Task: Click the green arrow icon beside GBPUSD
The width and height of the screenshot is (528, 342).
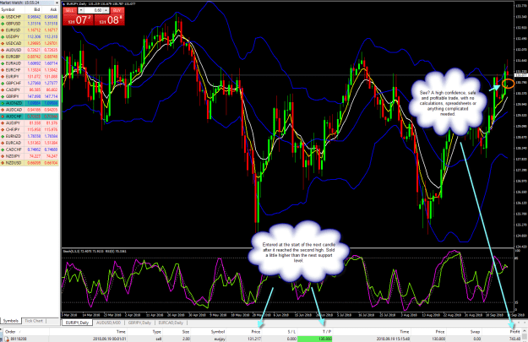Action: tap(3, 24)
